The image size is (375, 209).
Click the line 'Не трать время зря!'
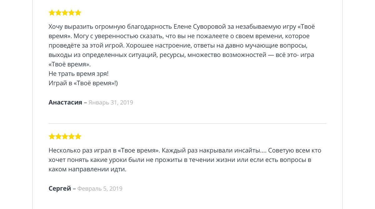[x=79, y=74]
